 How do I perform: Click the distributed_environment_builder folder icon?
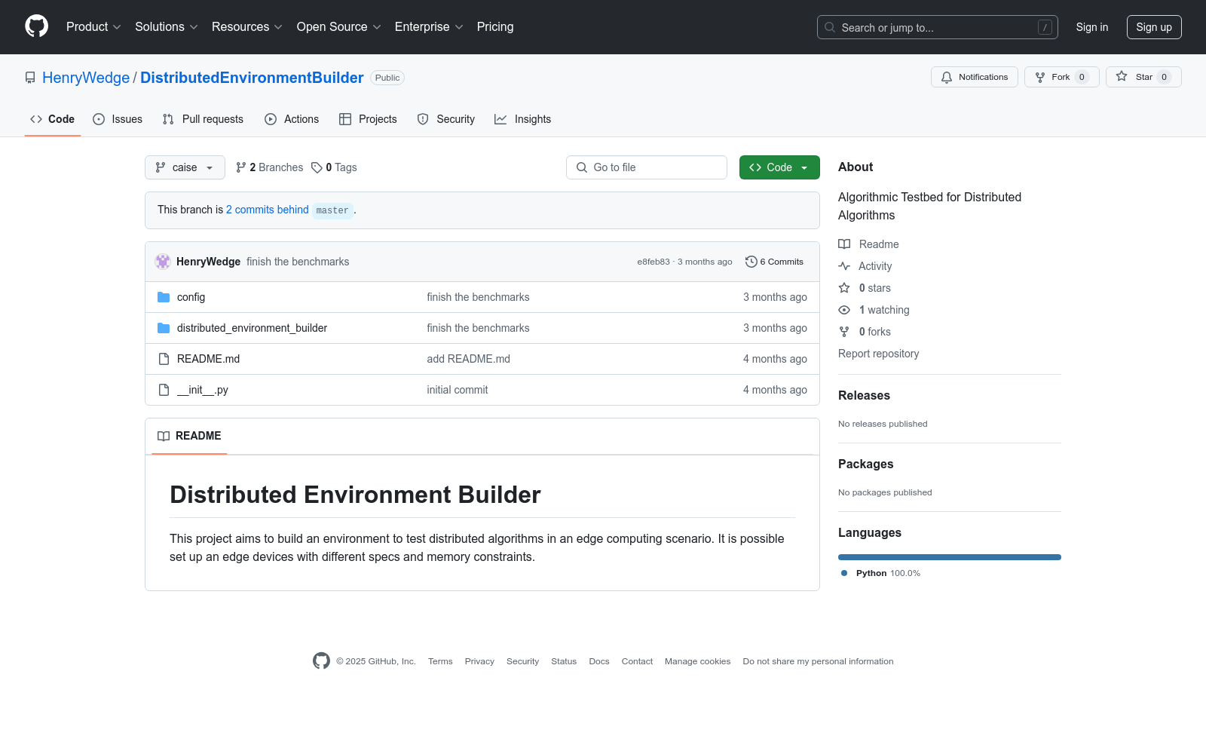(164, 328)
